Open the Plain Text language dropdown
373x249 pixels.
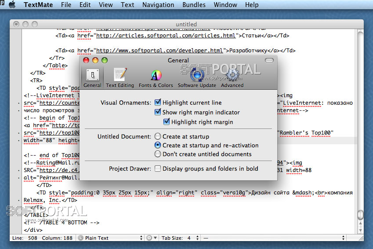coord(111,238)
